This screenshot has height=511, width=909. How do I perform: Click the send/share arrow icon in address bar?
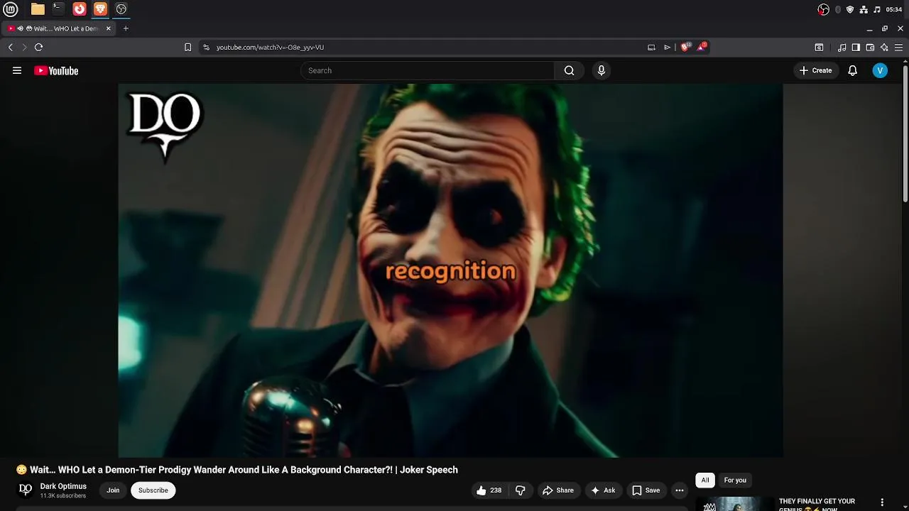click(x=667, y=48)
